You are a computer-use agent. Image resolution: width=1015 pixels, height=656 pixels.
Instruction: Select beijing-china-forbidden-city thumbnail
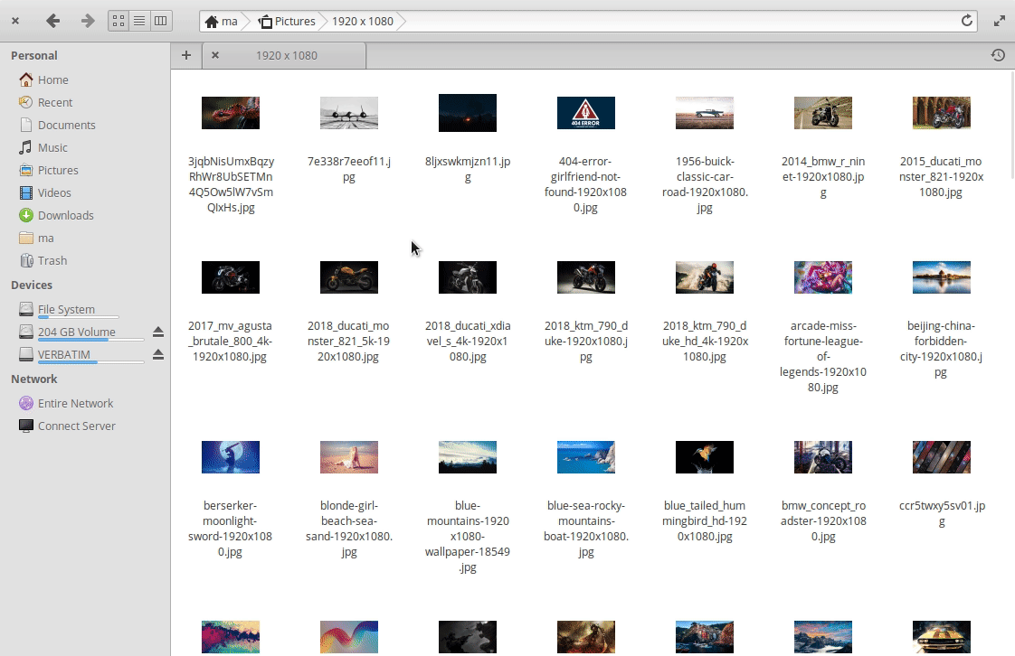[941, 277]
